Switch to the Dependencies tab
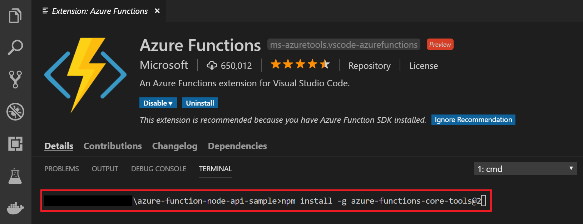The height and width of the screenshot is (224, 583). (x=237, y=146)
